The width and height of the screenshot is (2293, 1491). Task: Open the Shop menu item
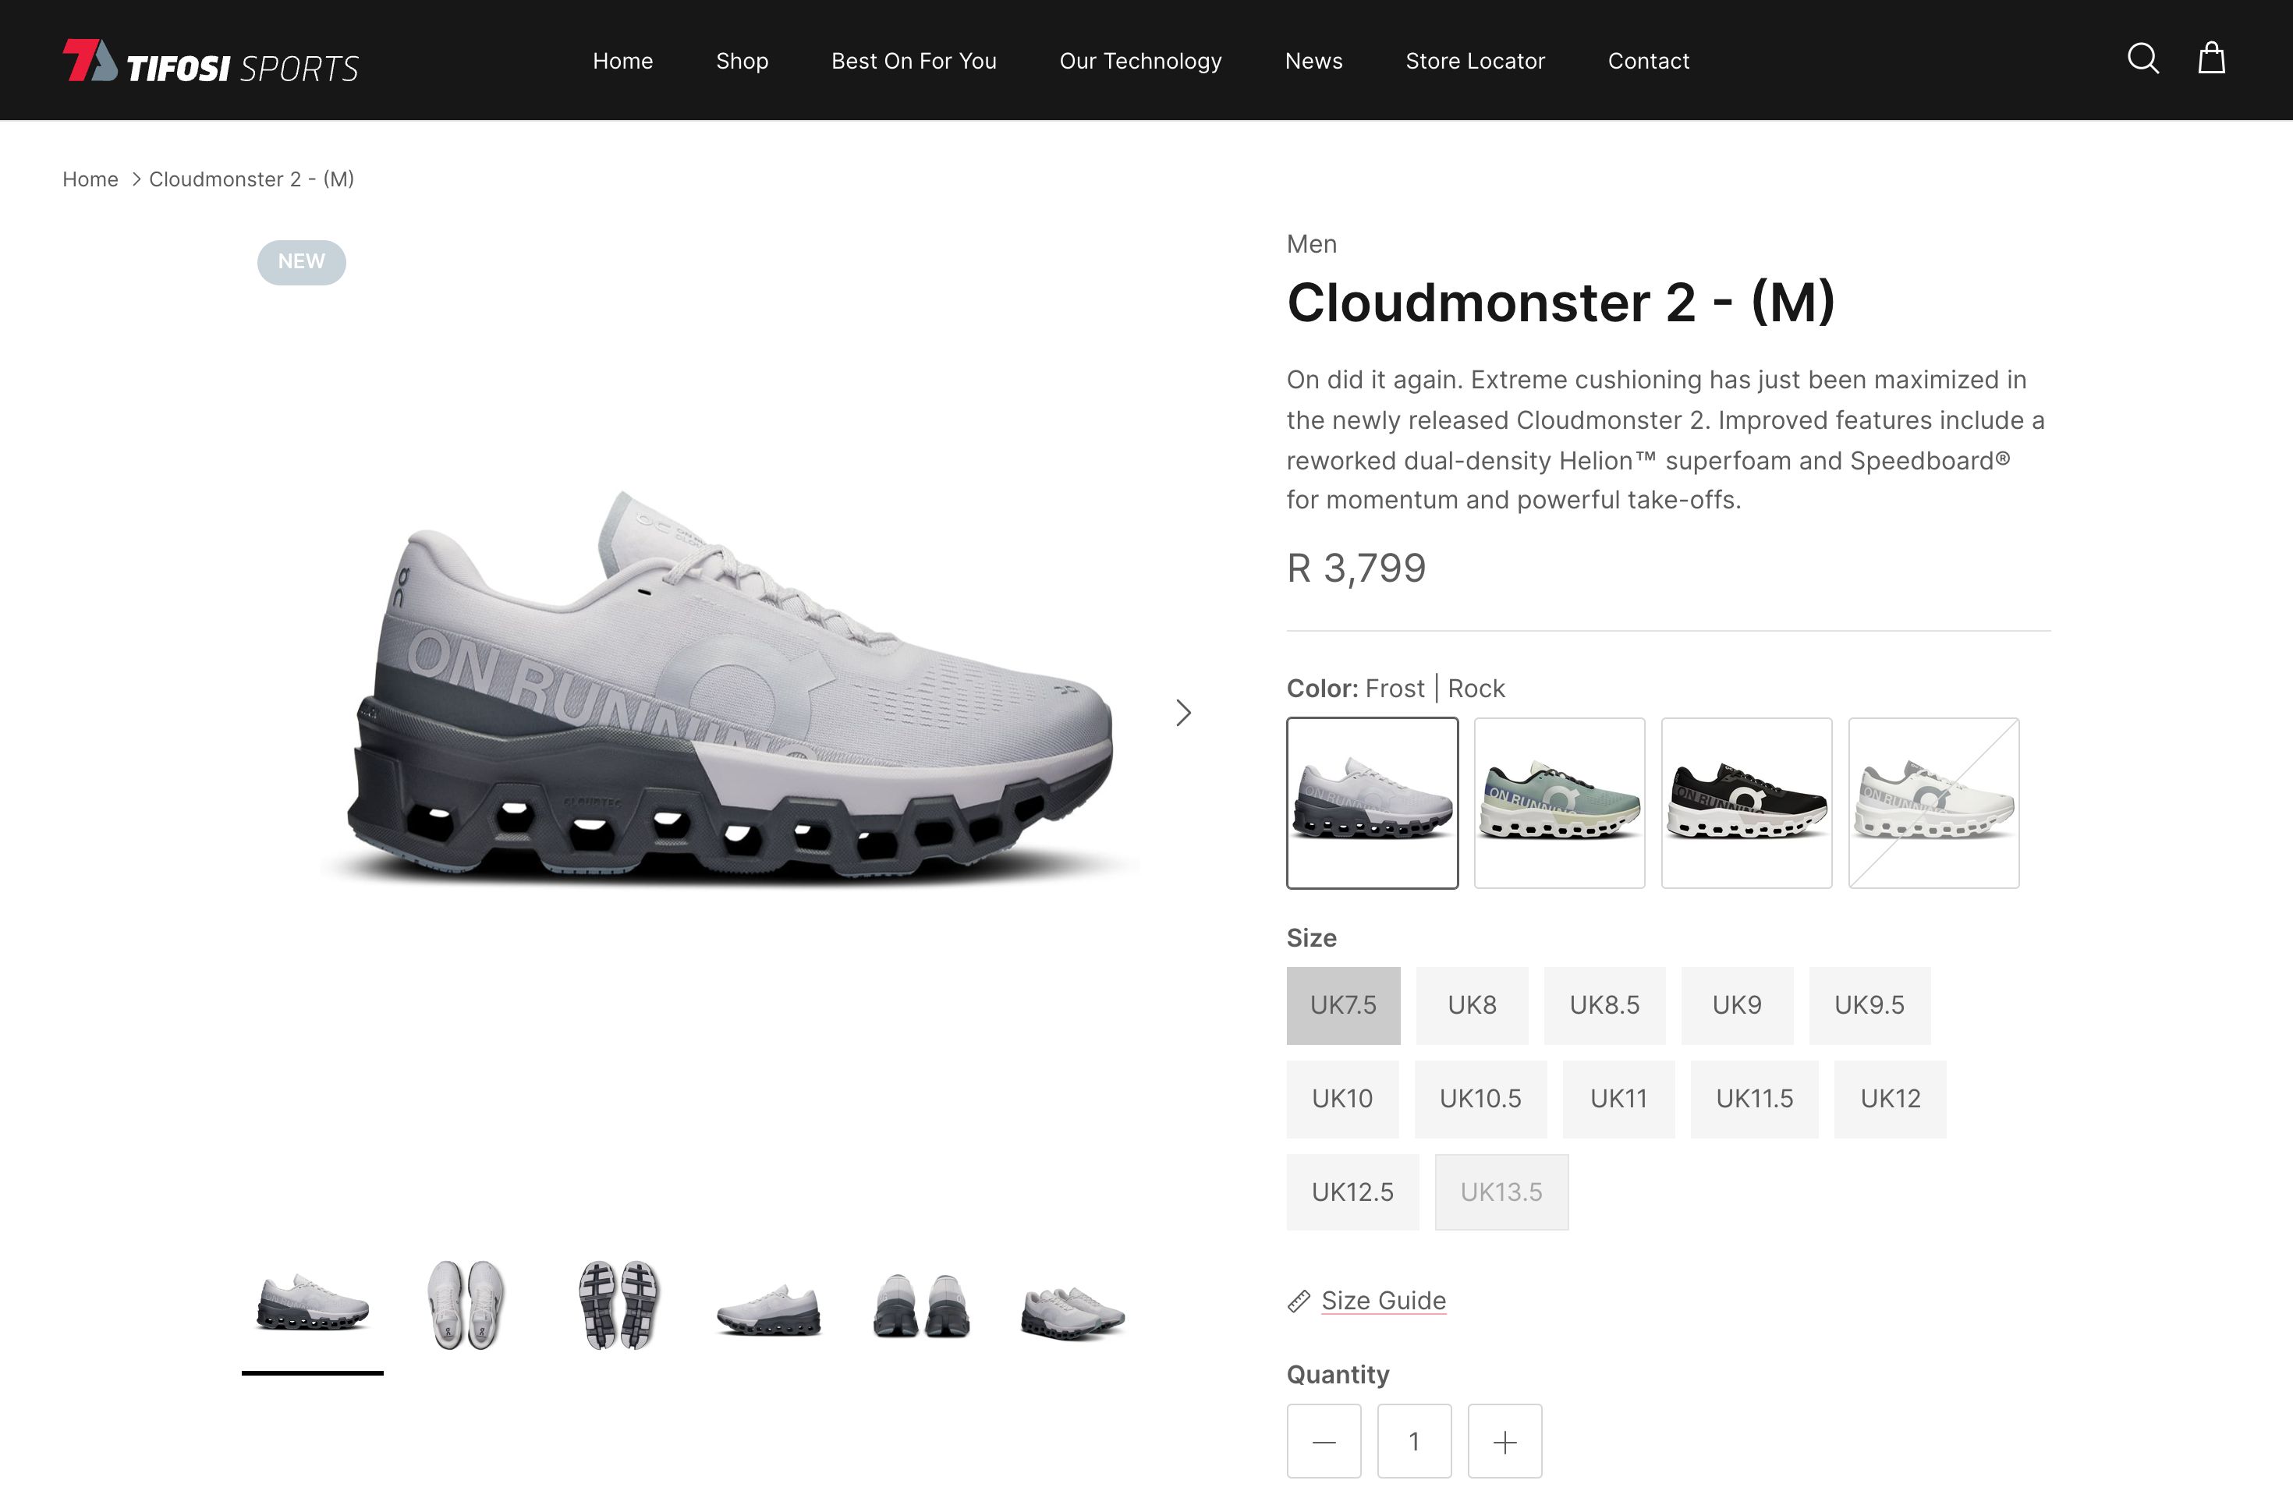coord(742,61)
